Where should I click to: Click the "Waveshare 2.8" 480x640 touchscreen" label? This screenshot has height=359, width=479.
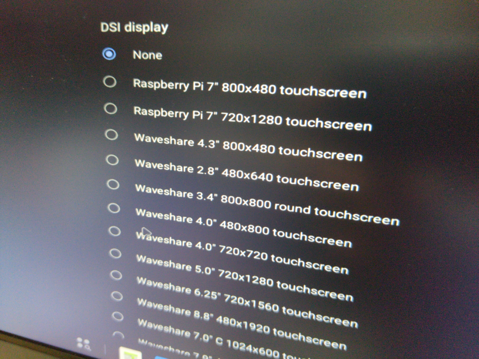pyautogui.click(x=247, y=175)
